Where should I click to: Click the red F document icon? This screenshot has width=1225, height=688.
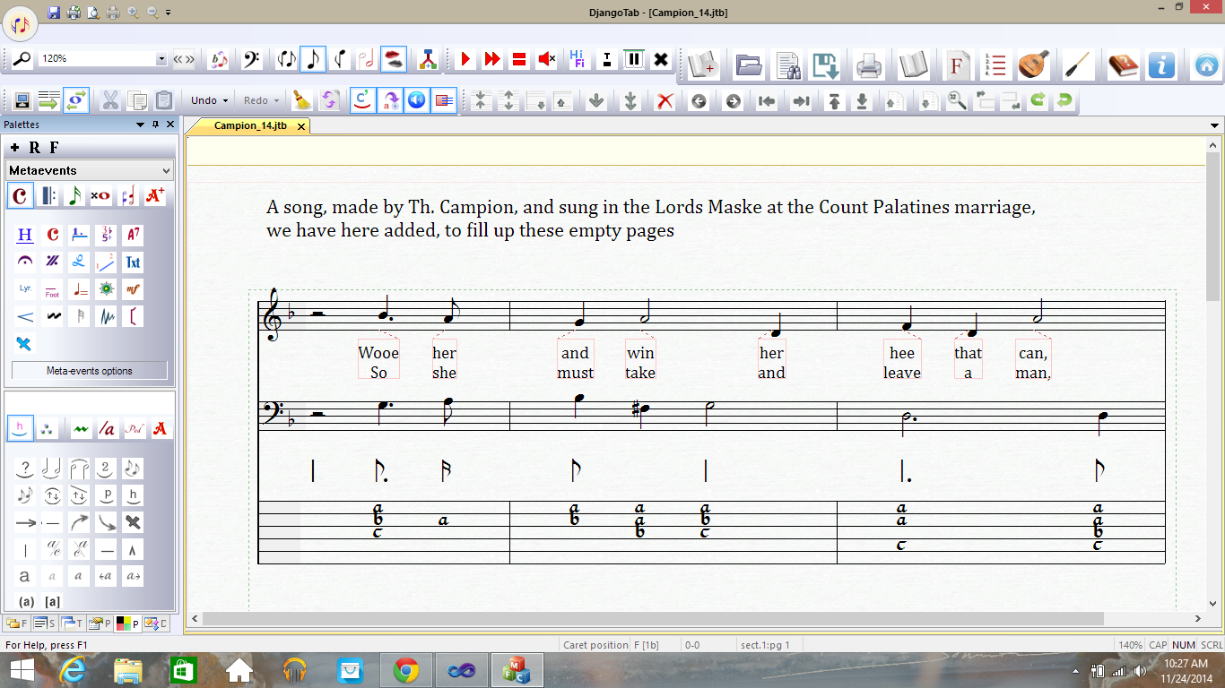[x=957, y=65]
